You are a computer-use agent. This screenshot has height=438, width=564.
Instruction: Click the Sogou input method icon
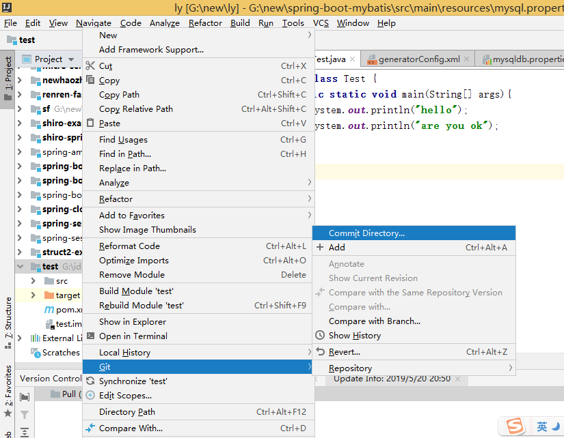click(x=515, y=426)
